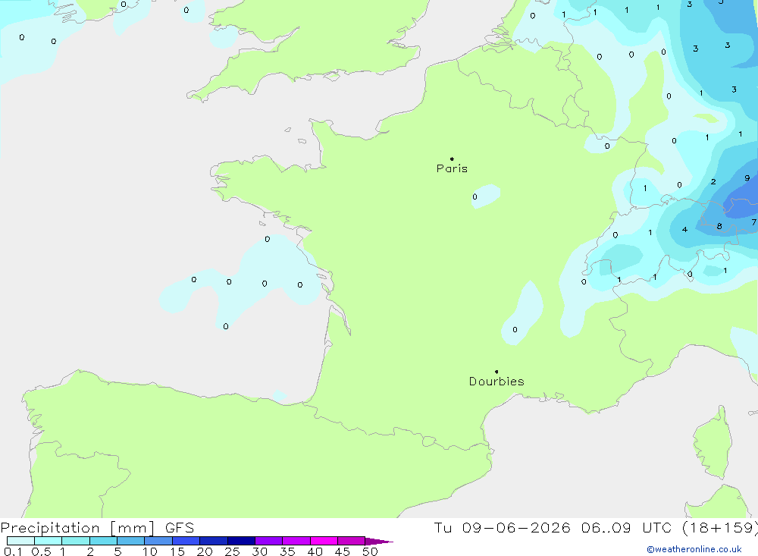Choose the 30–35 mm purple legend swatch
This screenshot has width=758, height=556.
(269, 541)
